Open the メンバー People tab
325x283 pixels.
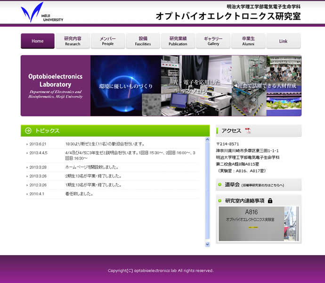click(108, 41)
